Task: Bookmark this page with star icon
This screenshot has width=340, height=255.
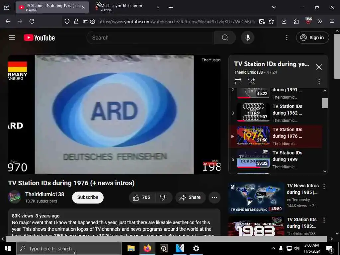Action: point(271,21)
